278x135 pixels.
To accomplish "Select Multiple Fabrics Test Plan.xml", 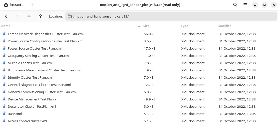I will point(30,63).
